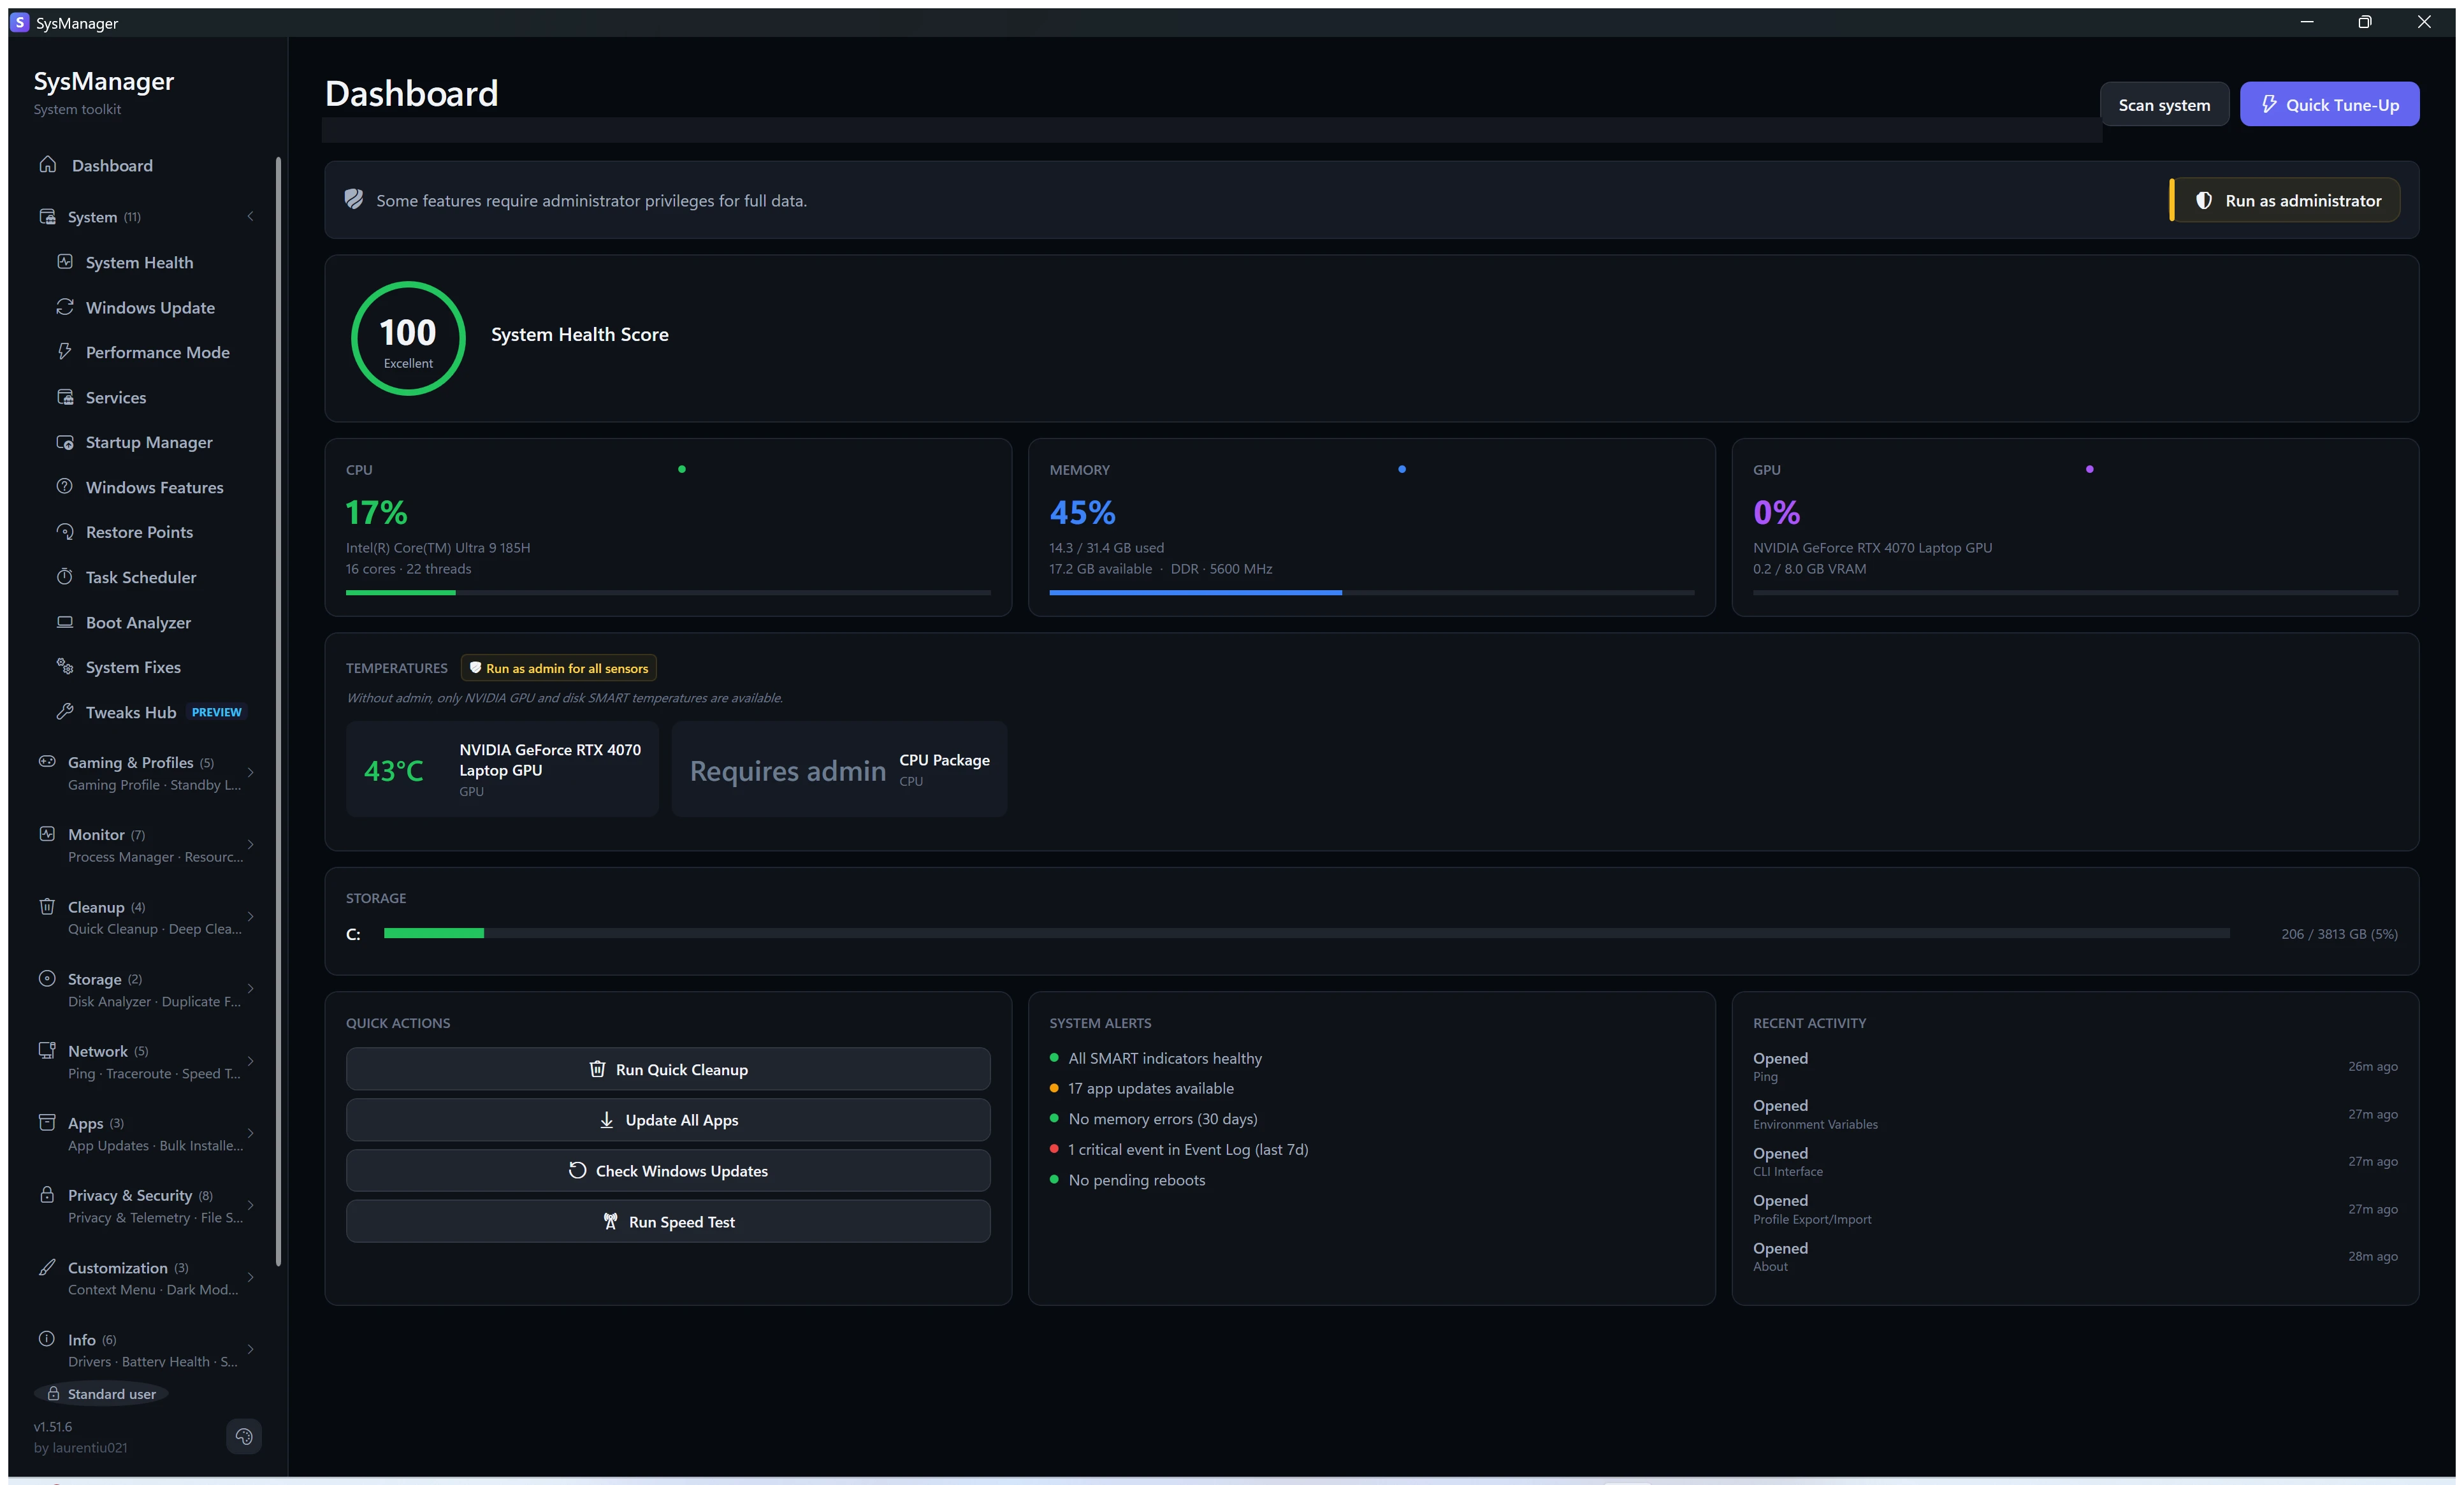Click the Standard user badge
2464x1485 pixels.
[x=101, y=1394]
